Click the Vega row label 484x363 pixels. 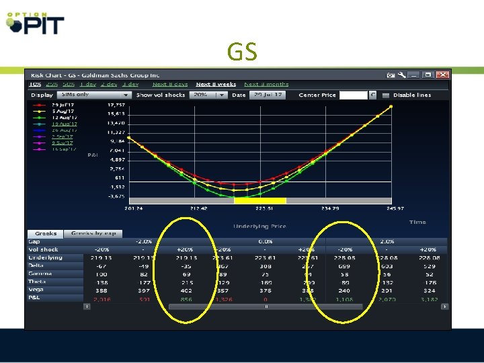tap(36, 290)
